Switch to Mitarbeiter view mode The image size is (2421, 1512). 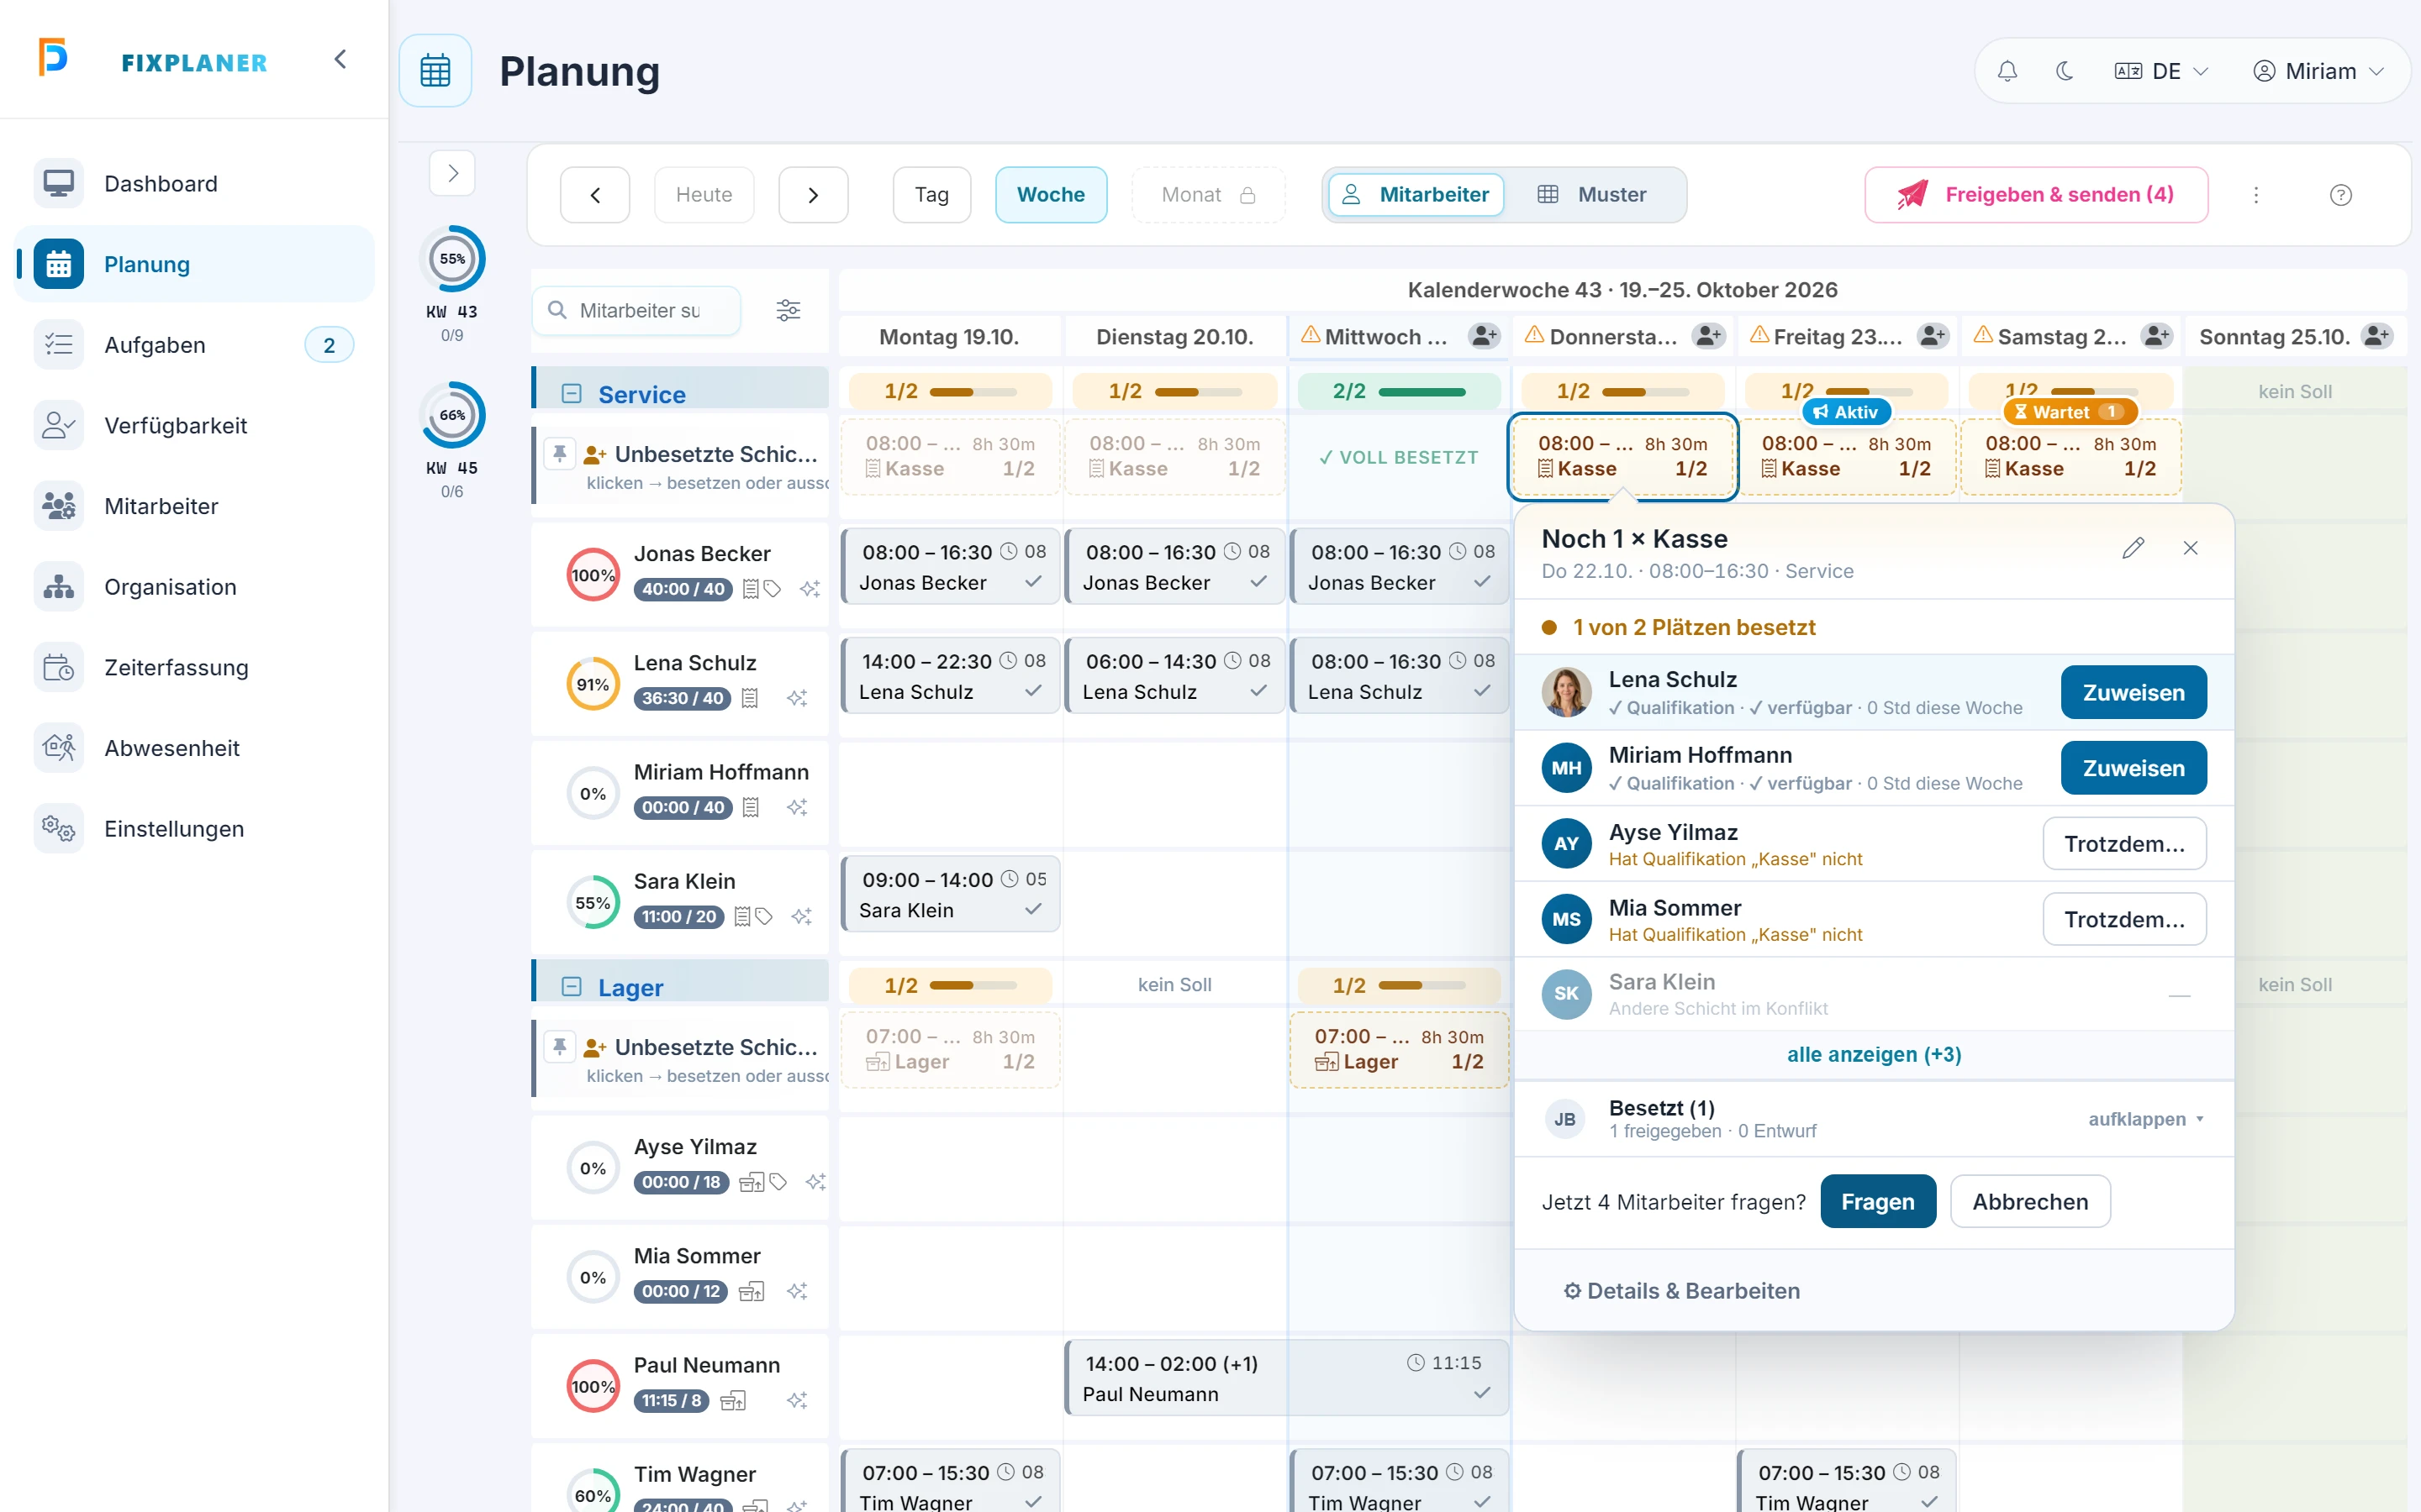[1416, 195]
